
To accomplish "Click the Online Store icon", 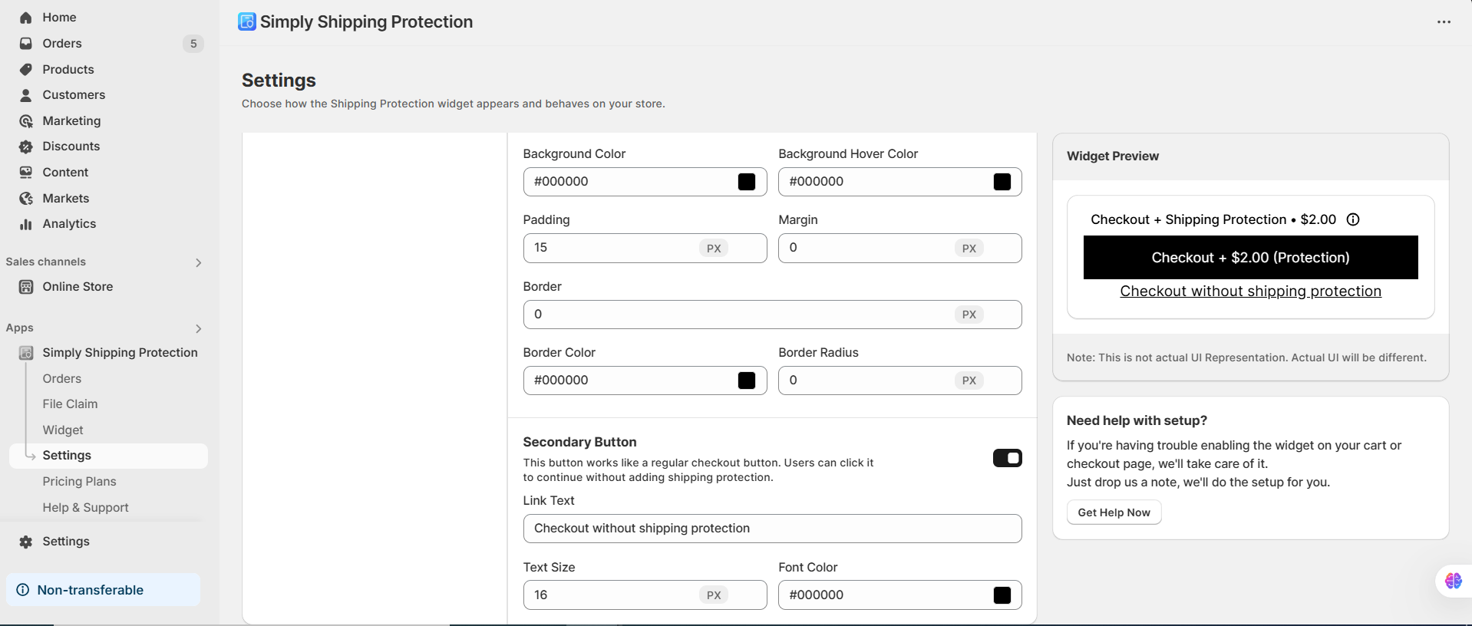I will click(x=26, y=287).
